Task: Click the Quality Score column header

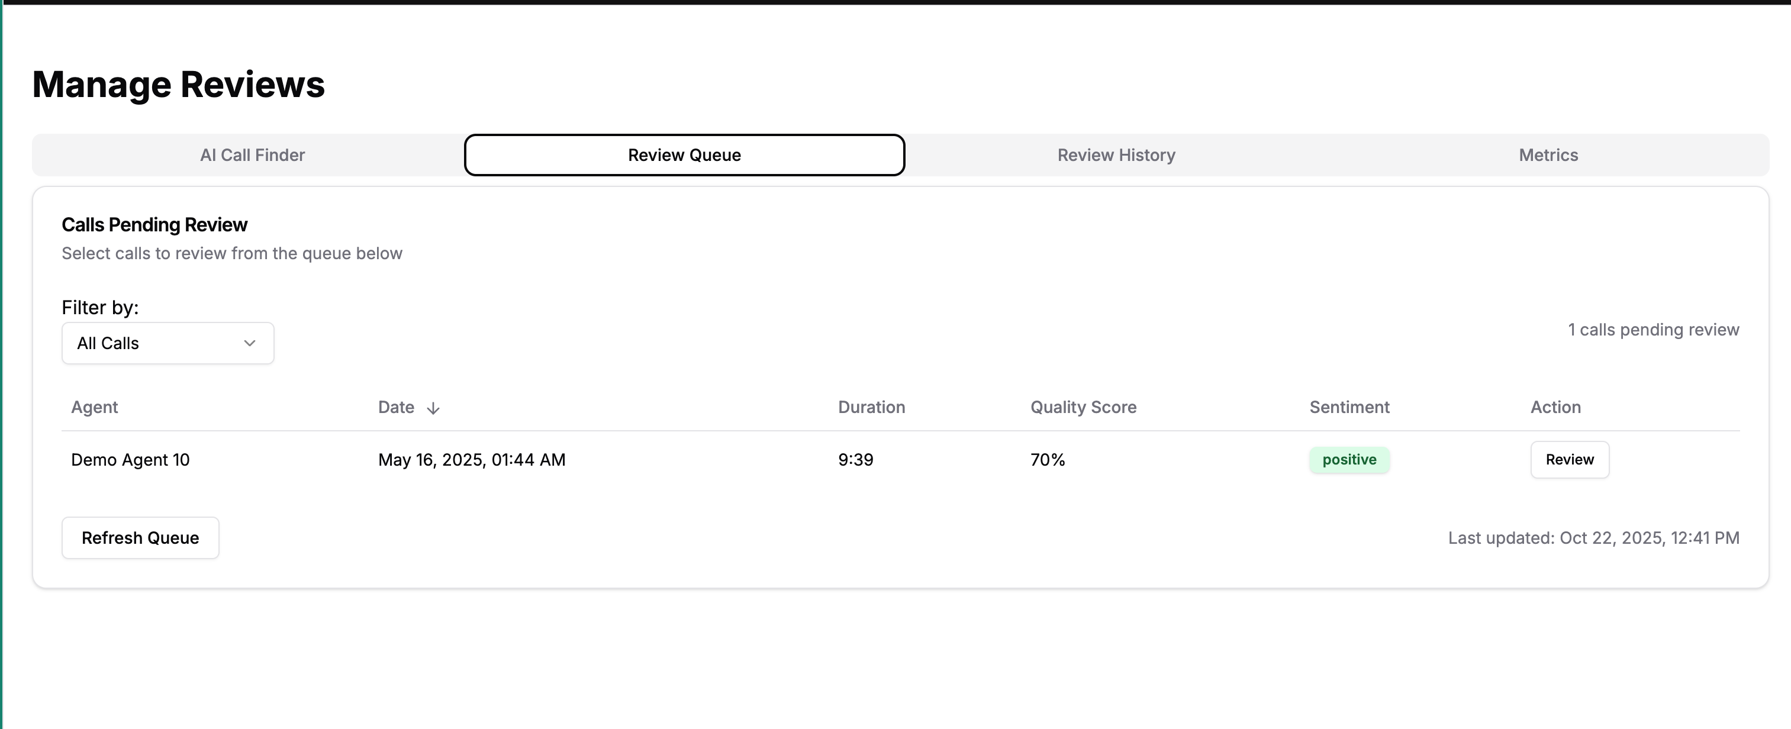Action: (x=1083, y=407)
